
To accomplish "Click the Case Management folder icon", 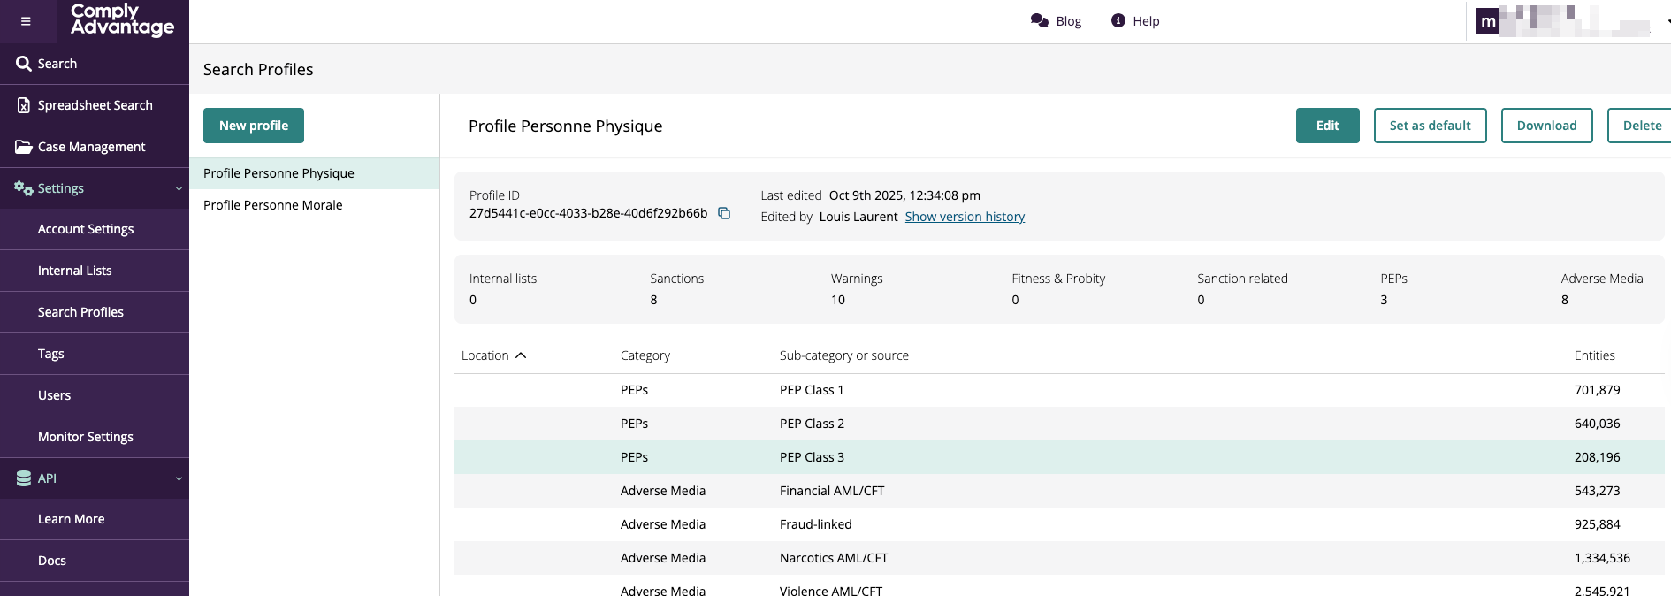I will pos(24,147).
